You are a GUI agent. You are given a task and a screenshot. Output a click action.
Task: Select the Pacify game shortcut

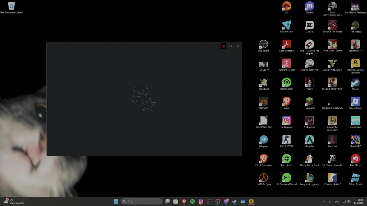[x=310, y=84]
